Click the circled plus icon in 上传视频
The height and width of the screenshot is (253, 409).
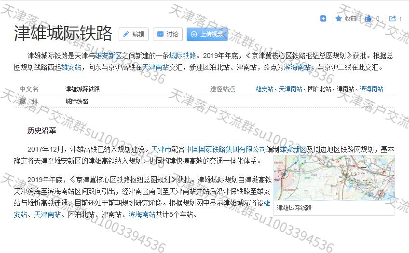coord(194,34)
